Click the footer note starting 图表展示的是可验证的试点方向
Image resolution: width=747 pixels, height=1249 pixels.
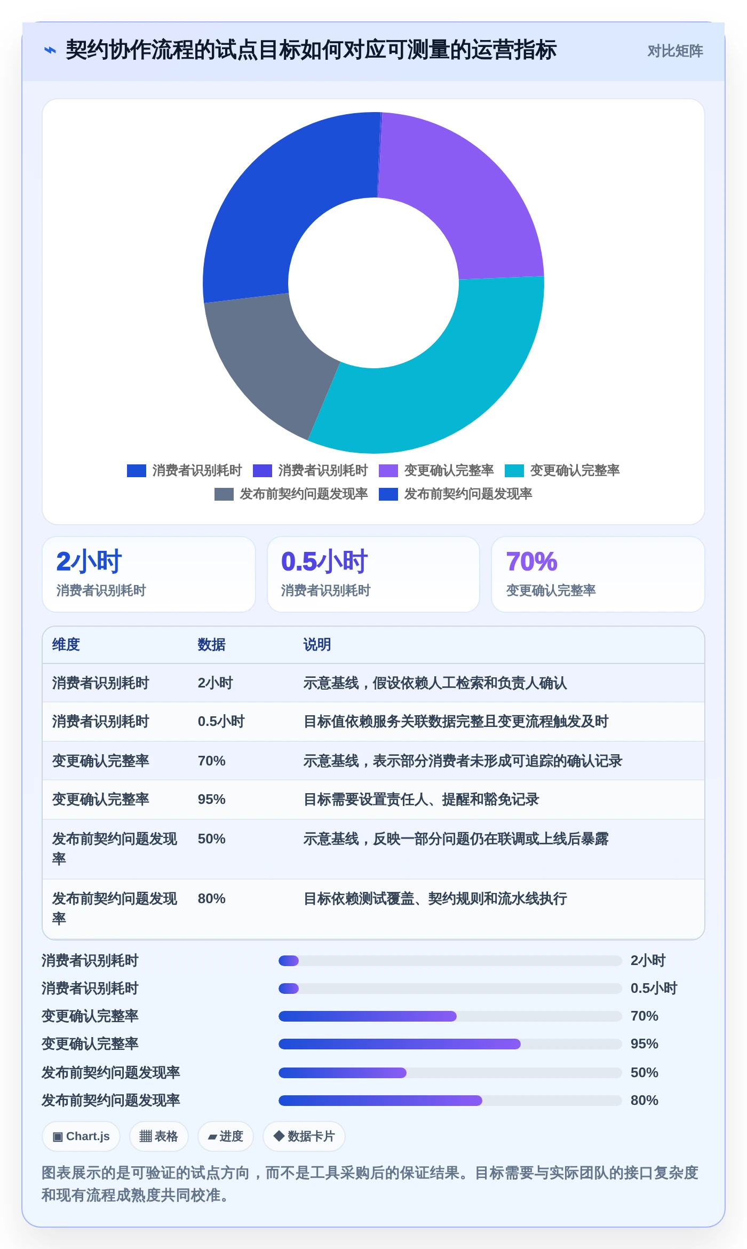(370, 1184)
